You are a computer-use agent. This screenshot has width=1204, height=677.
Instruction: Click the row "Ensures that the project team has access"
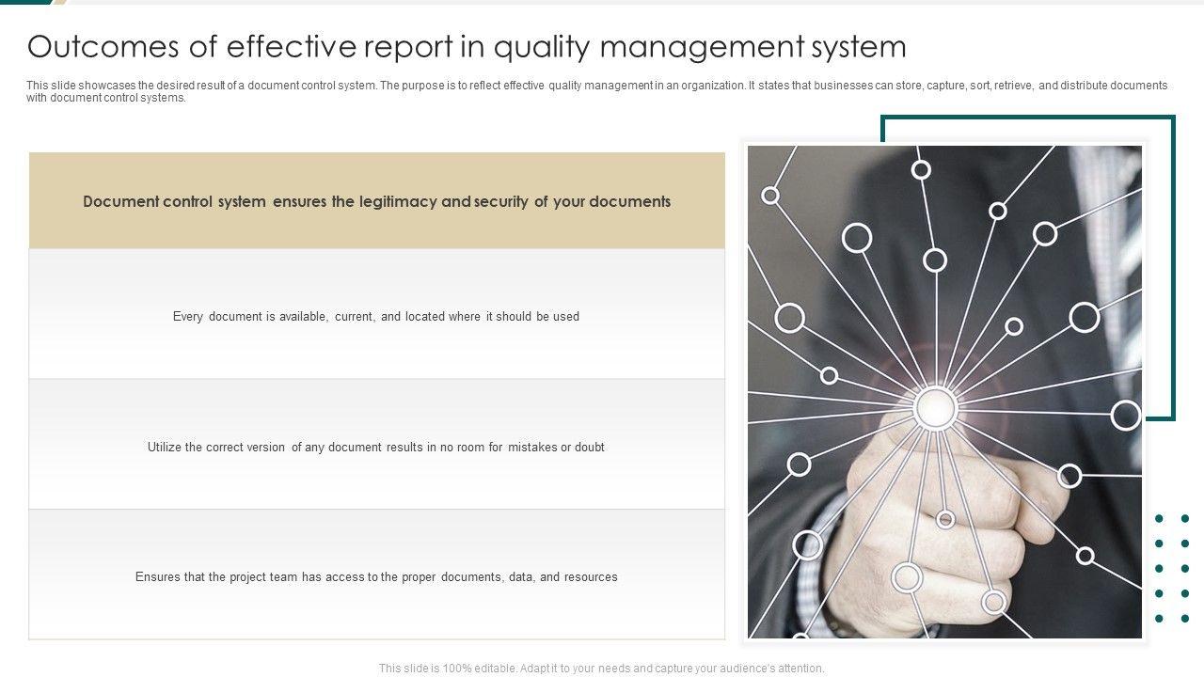coord(377,575)
